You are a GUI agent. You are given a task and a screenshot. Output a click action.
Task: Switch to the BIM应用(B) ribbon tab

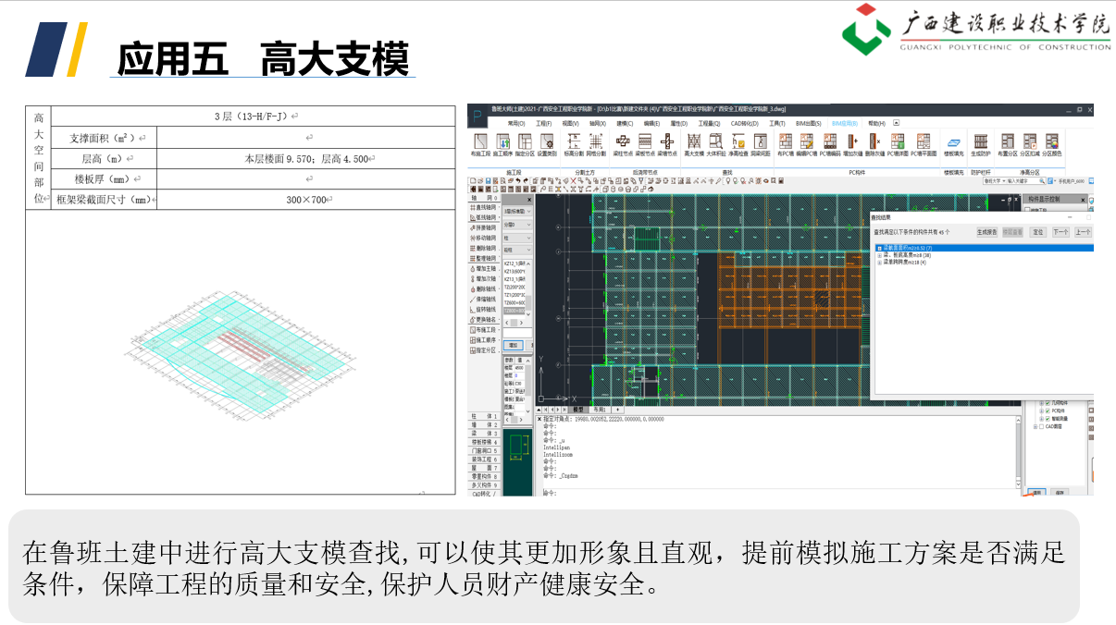tap(846, 123)
